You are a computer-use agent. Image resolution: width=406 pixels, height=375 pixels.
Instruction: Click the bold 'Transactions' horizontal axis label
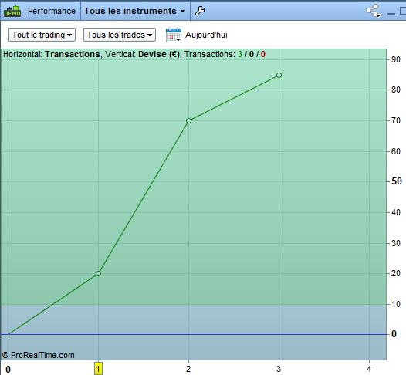point(73,54)
